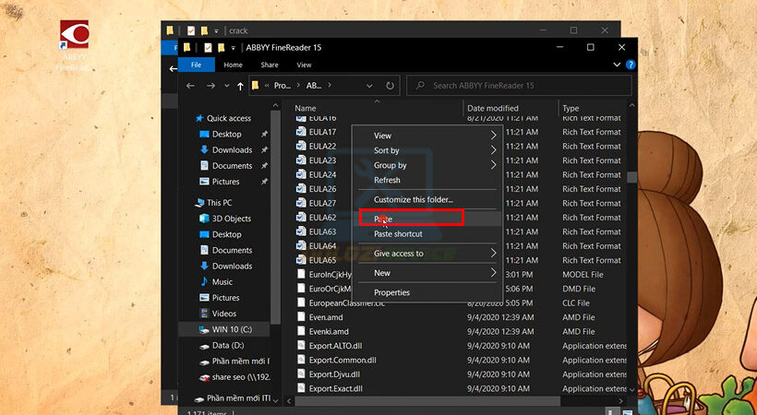Open the Help question mark icon

click(631, 65)
